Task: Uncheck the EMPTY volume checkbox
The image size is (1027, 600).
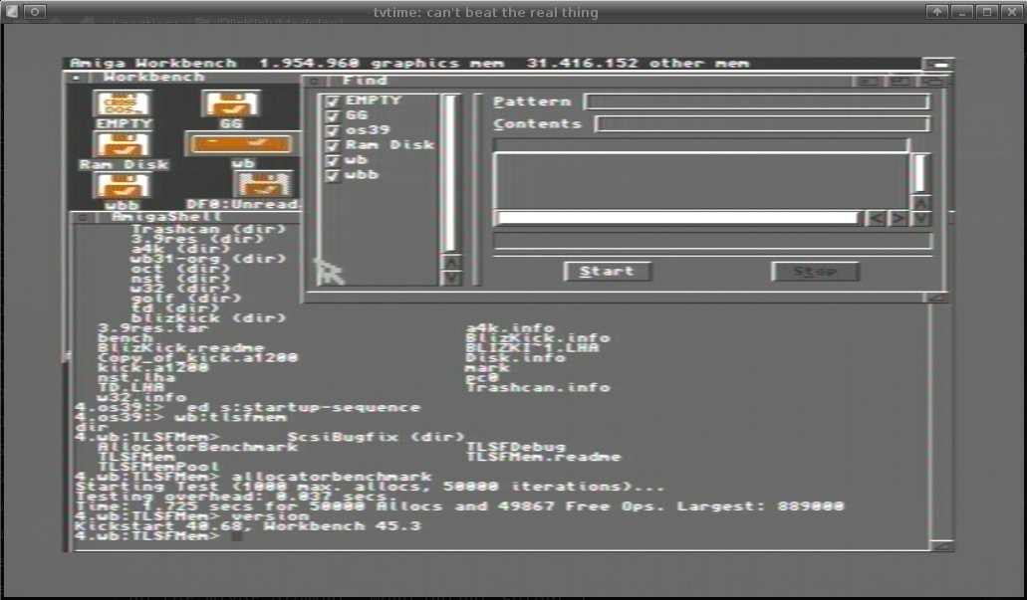Action: 332,100
